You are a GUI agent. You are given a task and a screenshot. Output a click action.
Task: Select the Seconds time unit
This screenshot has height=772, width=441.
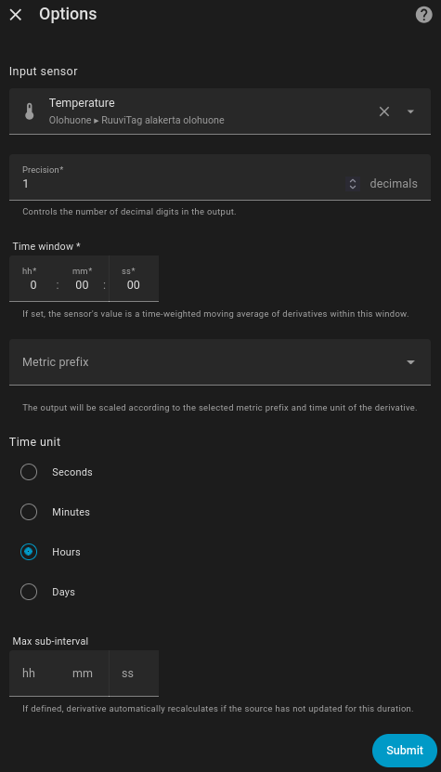tap(29, 472)
